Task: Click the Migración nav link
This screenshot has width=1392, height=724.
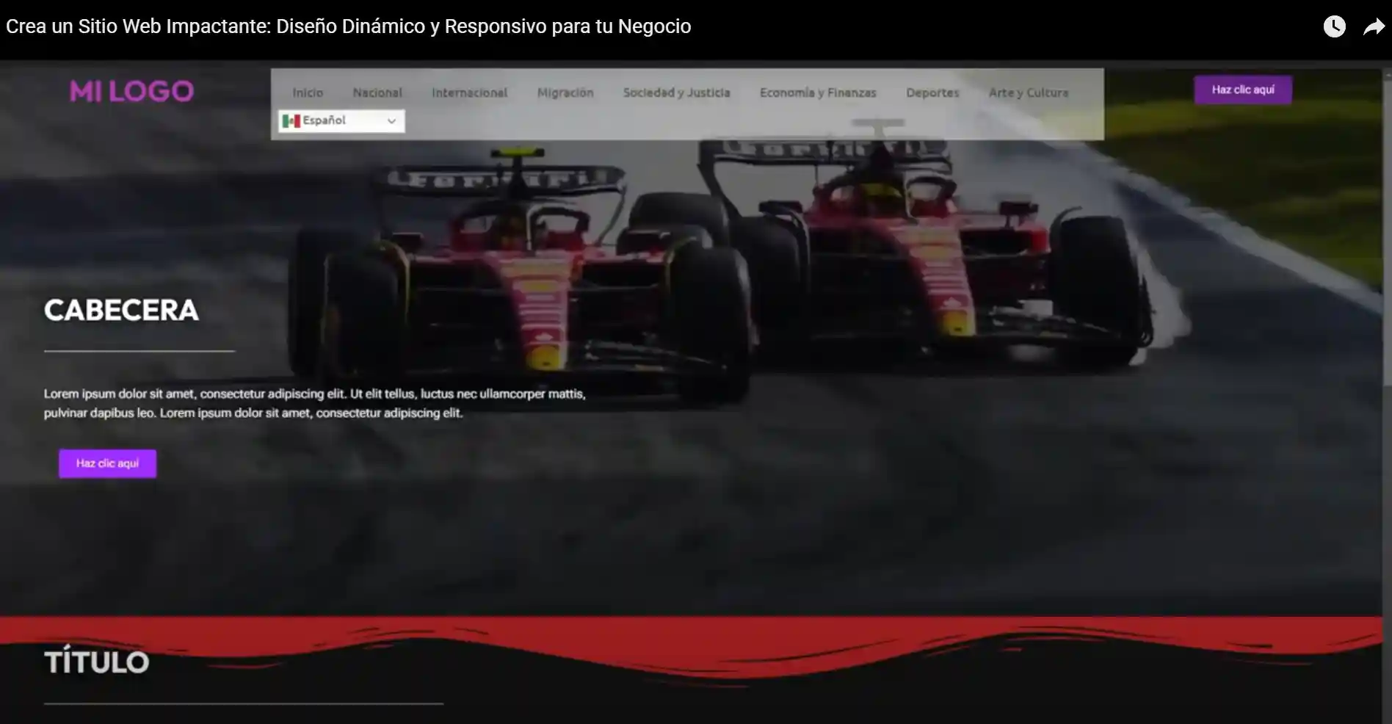Action: click(565, 93)
